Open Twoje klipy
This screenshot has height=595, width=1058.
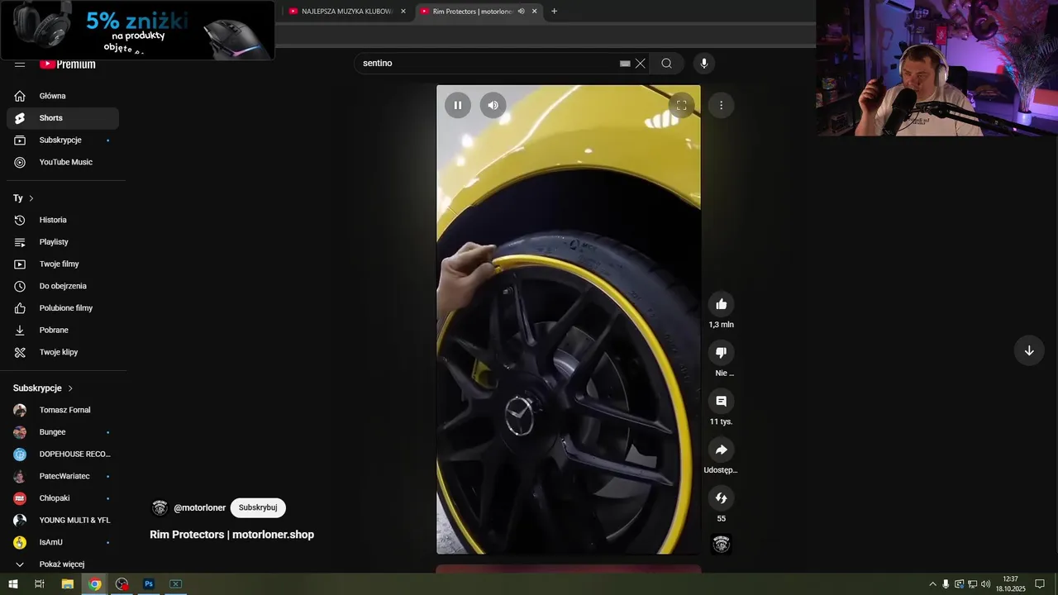click(63, 352)
